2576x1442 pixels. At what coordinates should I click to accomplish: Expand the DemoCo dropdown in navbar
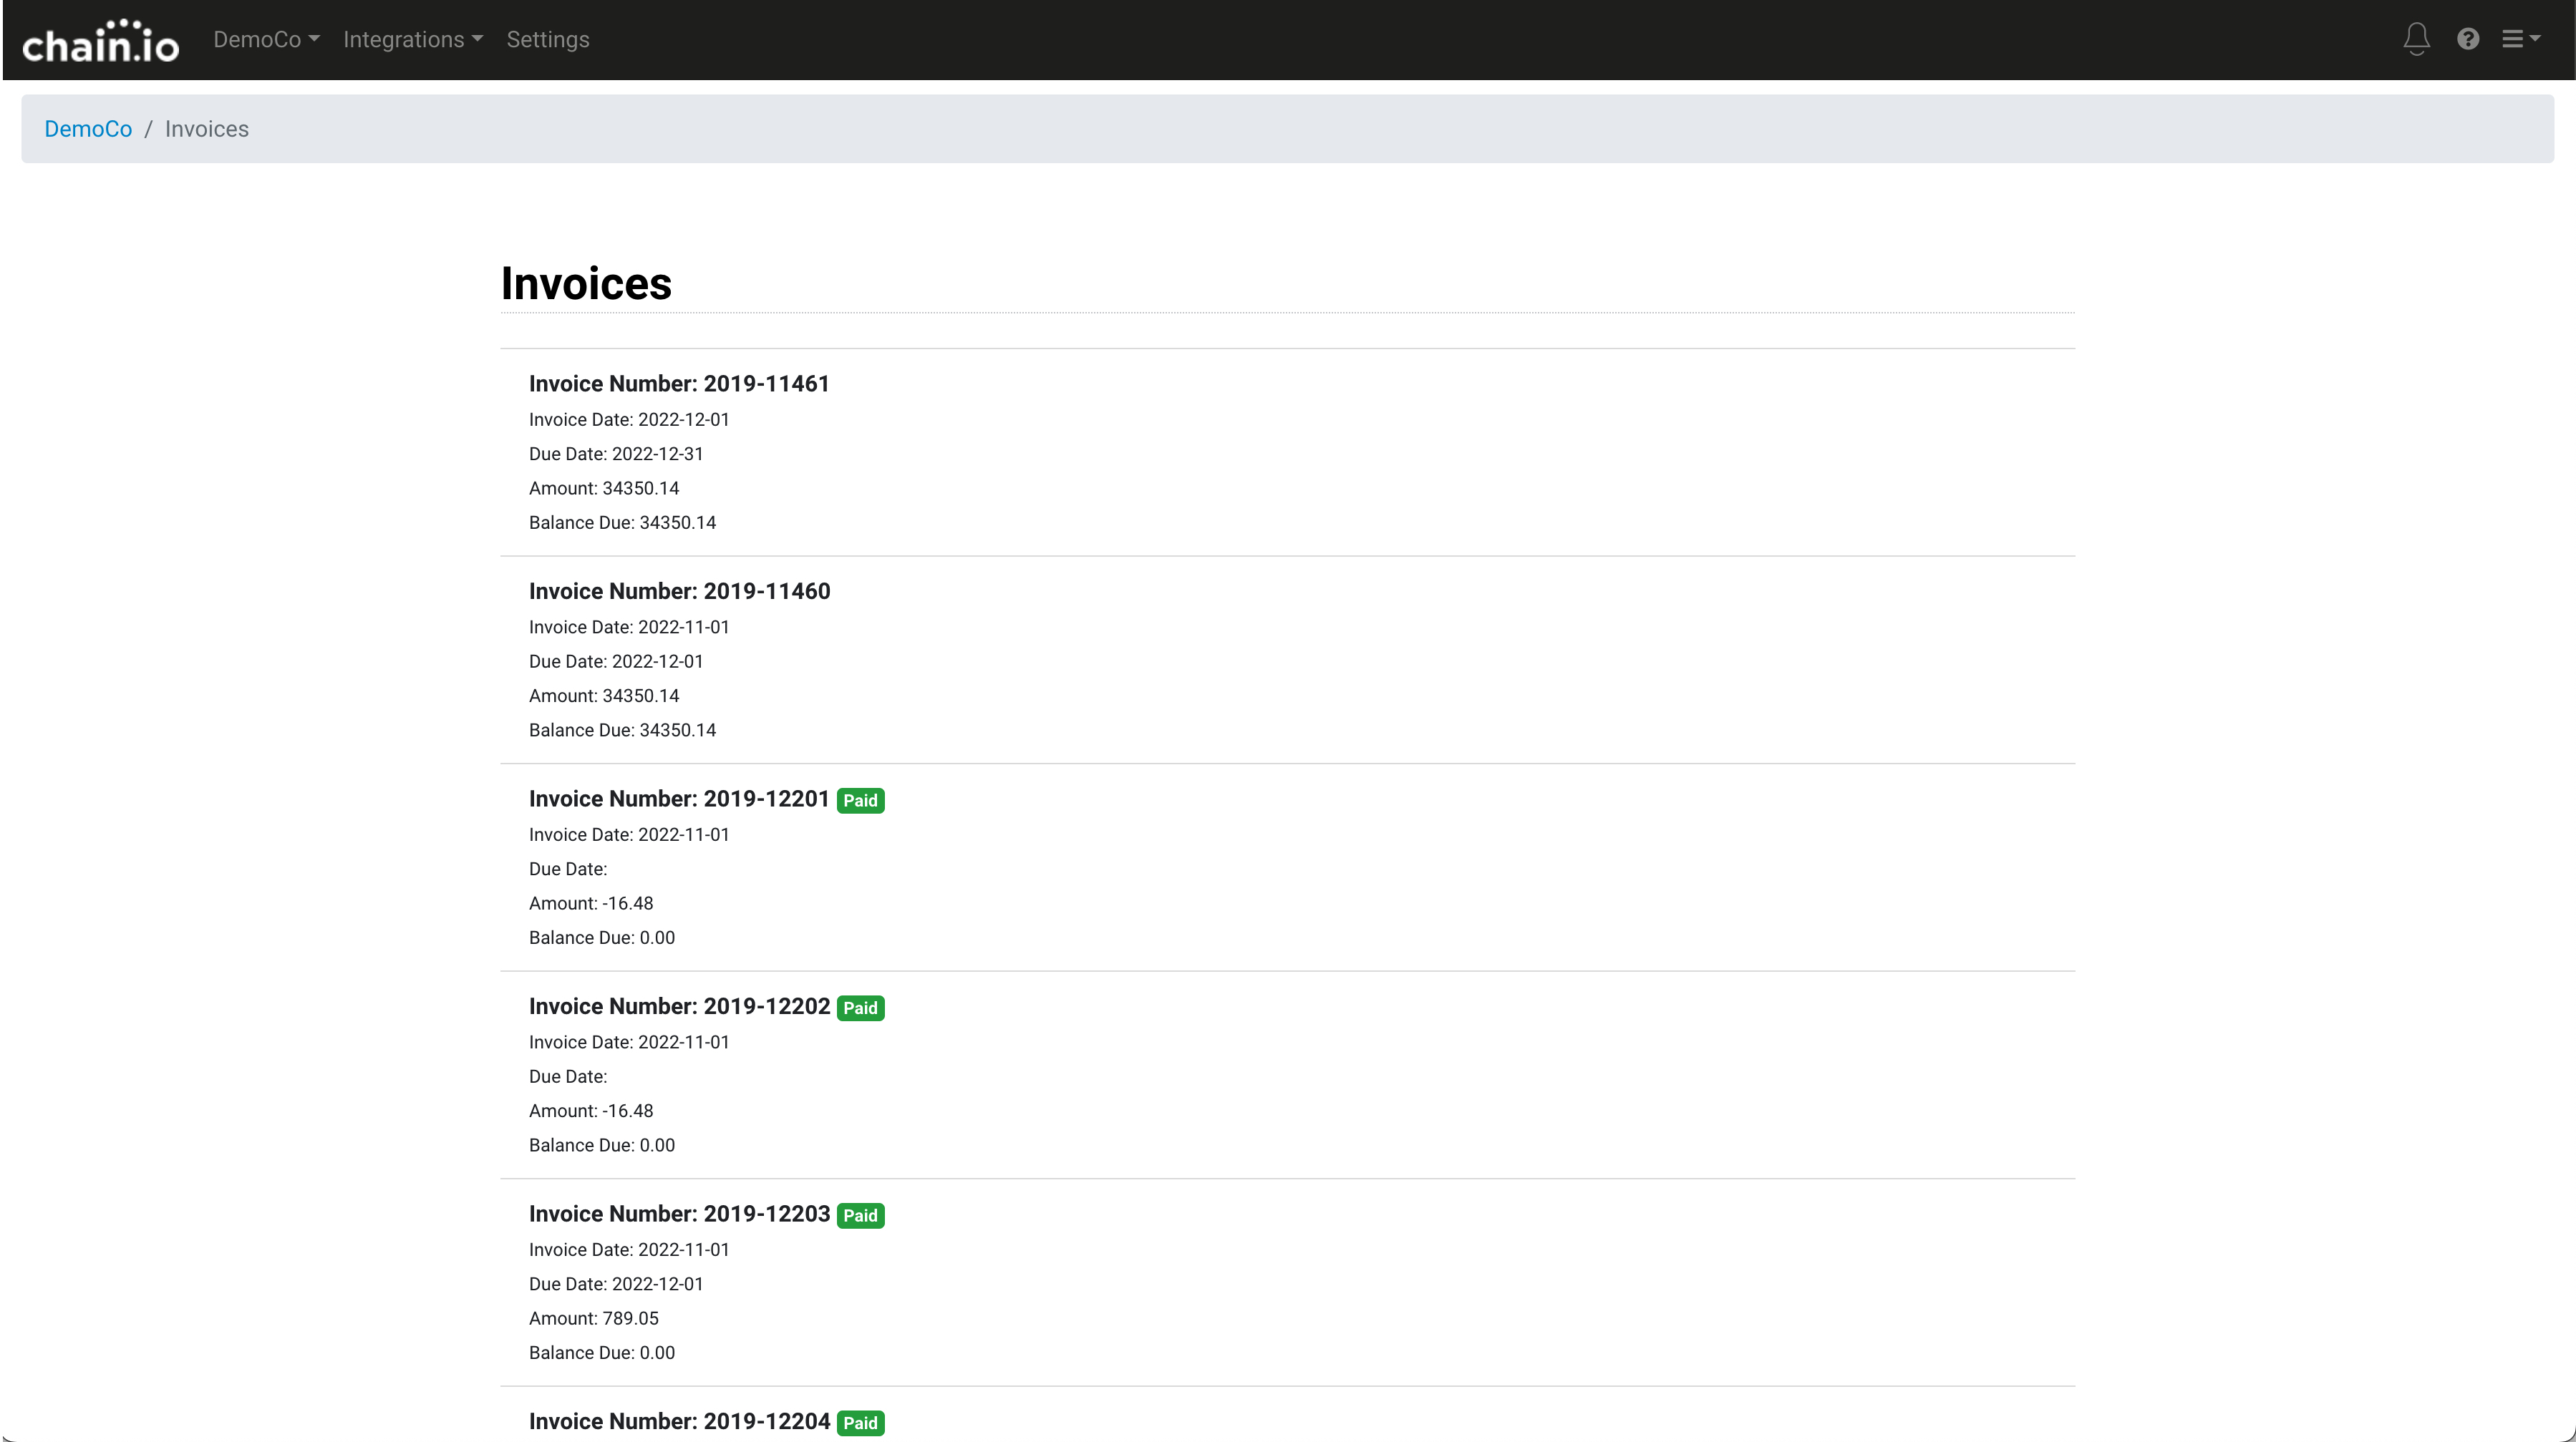tap(266, 39)
